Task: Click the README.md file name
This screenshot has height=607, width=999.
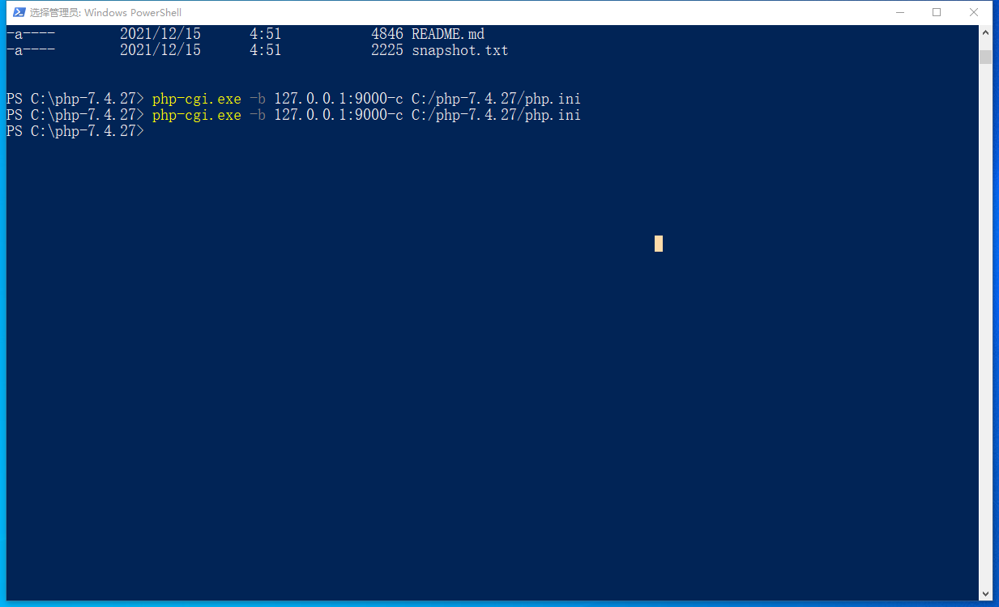Action: coord(448,34)
